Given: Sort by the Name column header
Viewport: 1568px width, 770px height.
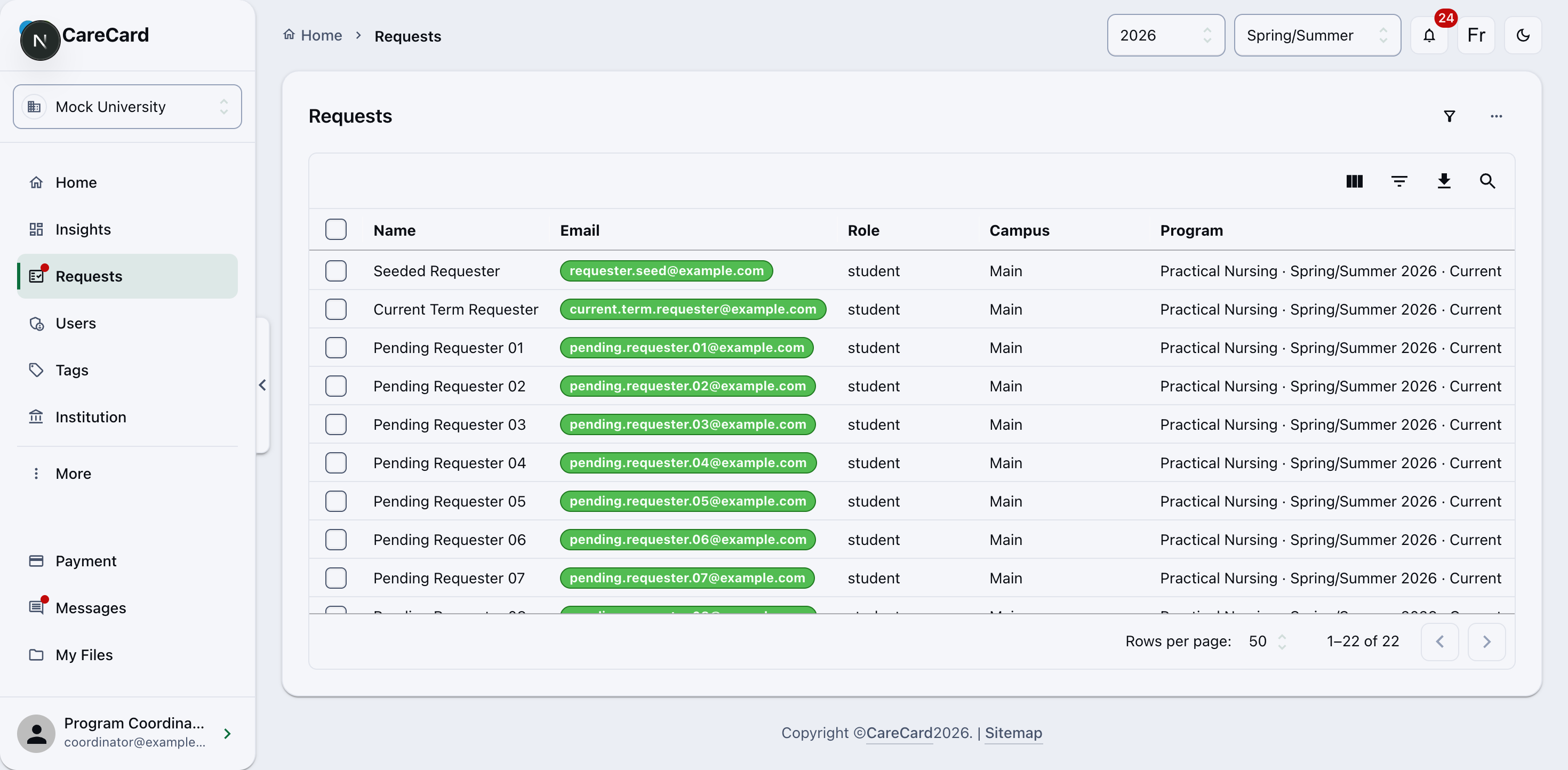Looking at the screenshot, I should 395,231.
